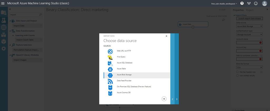Viewport: 270px width, 111px height.
Task: Collapse the Learning with Counts subgroup
Action: (x=13, y=35)
